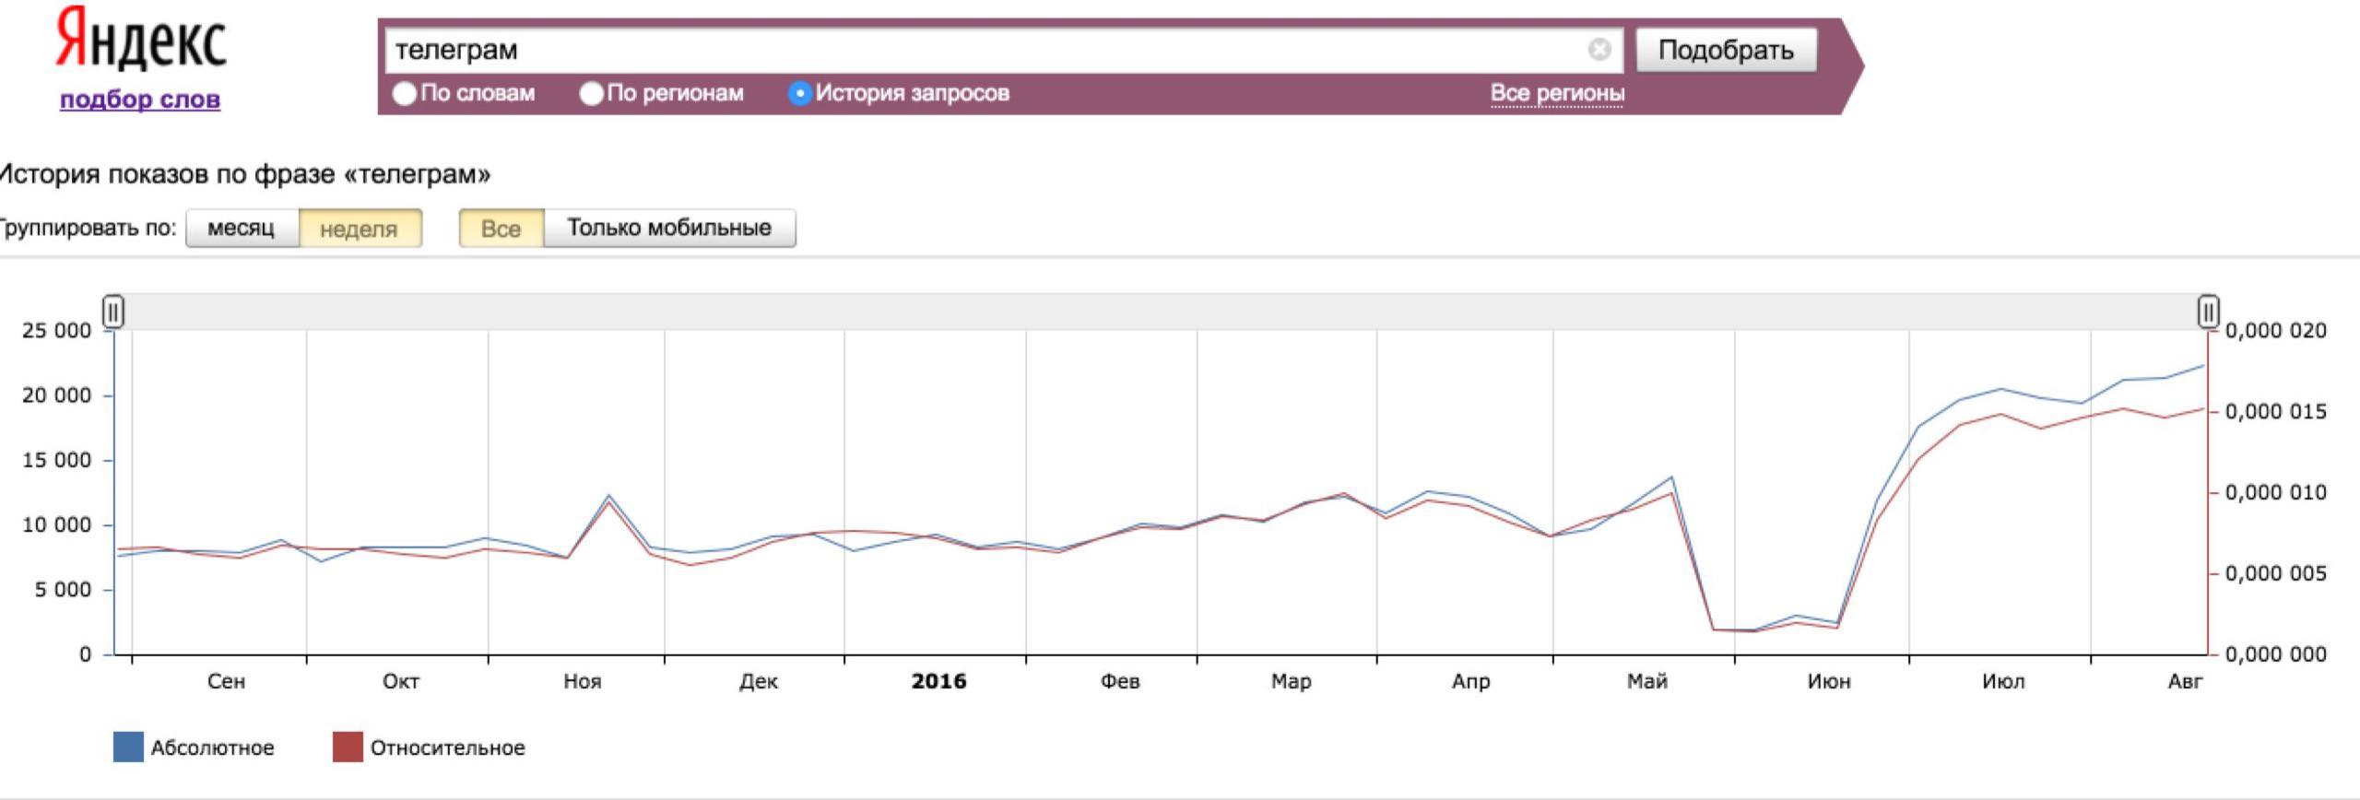Click the 20 000 left axis value

click(57, 395)
